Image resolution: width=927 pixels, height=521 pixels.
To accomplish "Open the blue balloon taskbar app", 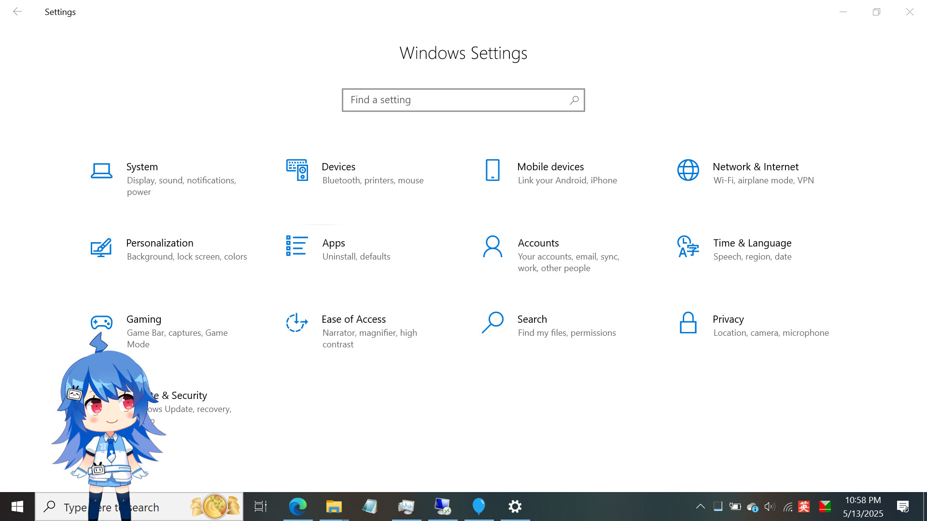I will pyautogui.click(x=479, y=507).
